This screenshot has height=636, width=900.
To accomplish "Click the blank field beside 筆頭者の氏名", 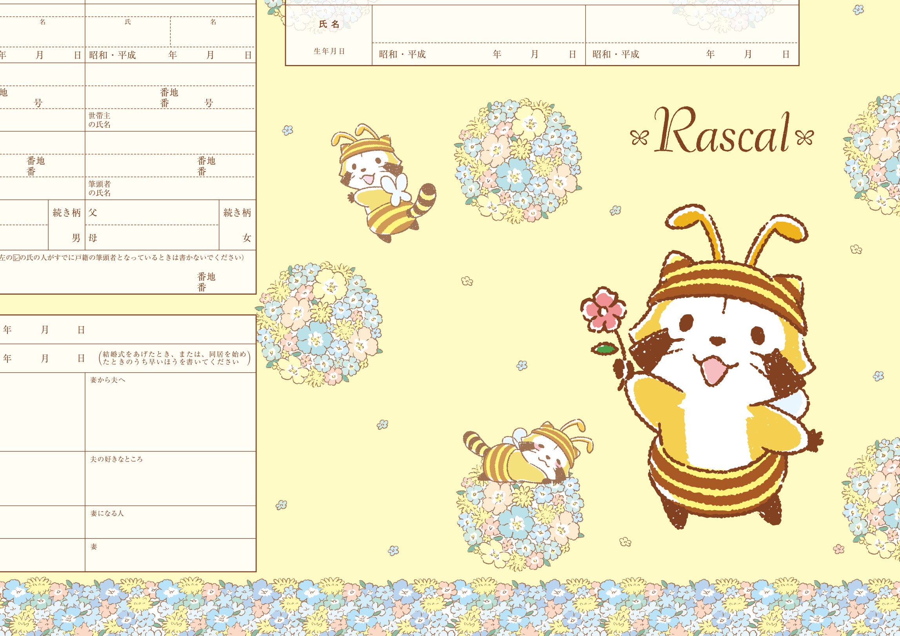I will (x=184, y=188).
